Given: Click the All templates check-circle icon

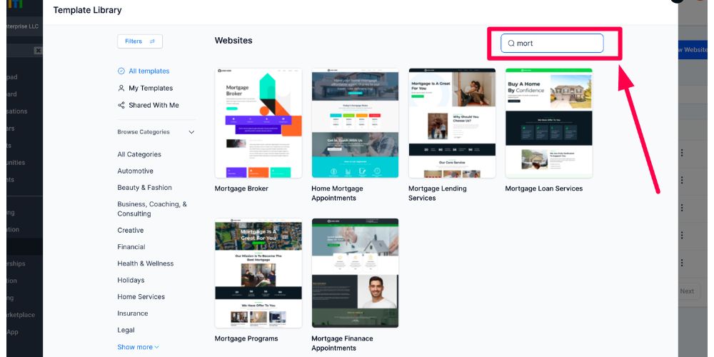Looking at the screenshot, I should [x=121, y=71].
